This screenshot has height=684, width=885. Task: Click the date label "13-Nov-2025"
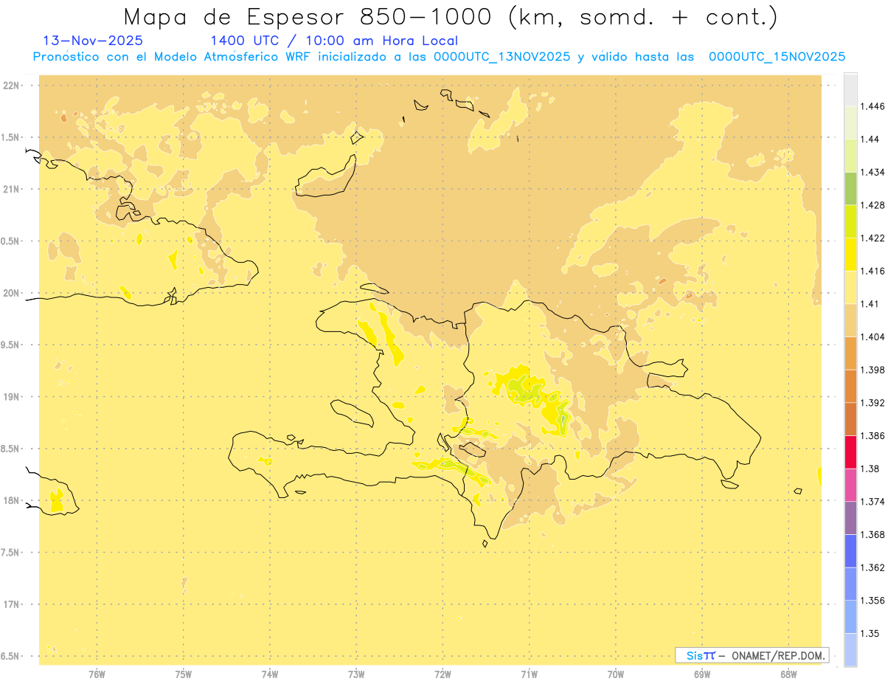94,41
